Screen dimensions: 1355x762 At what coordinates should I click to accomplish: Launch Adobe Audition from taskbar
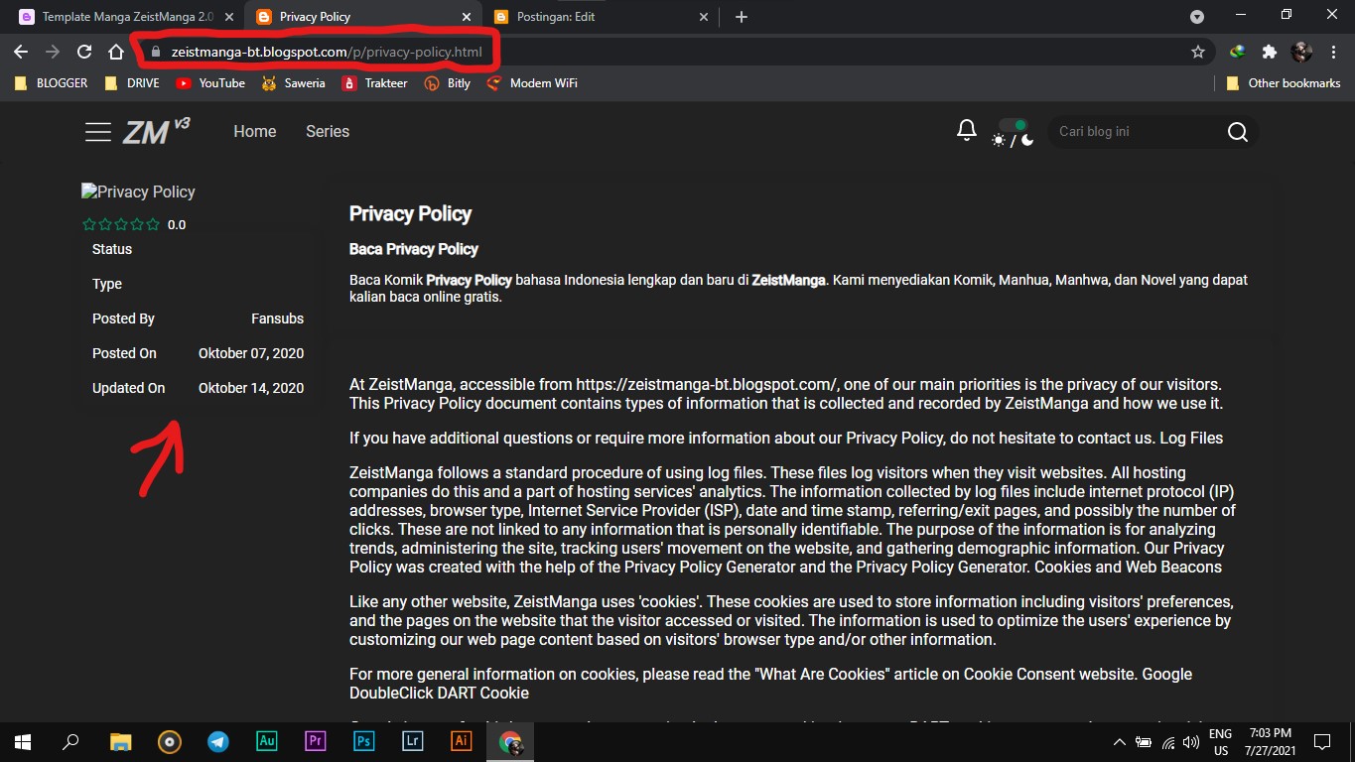point(266,741)
